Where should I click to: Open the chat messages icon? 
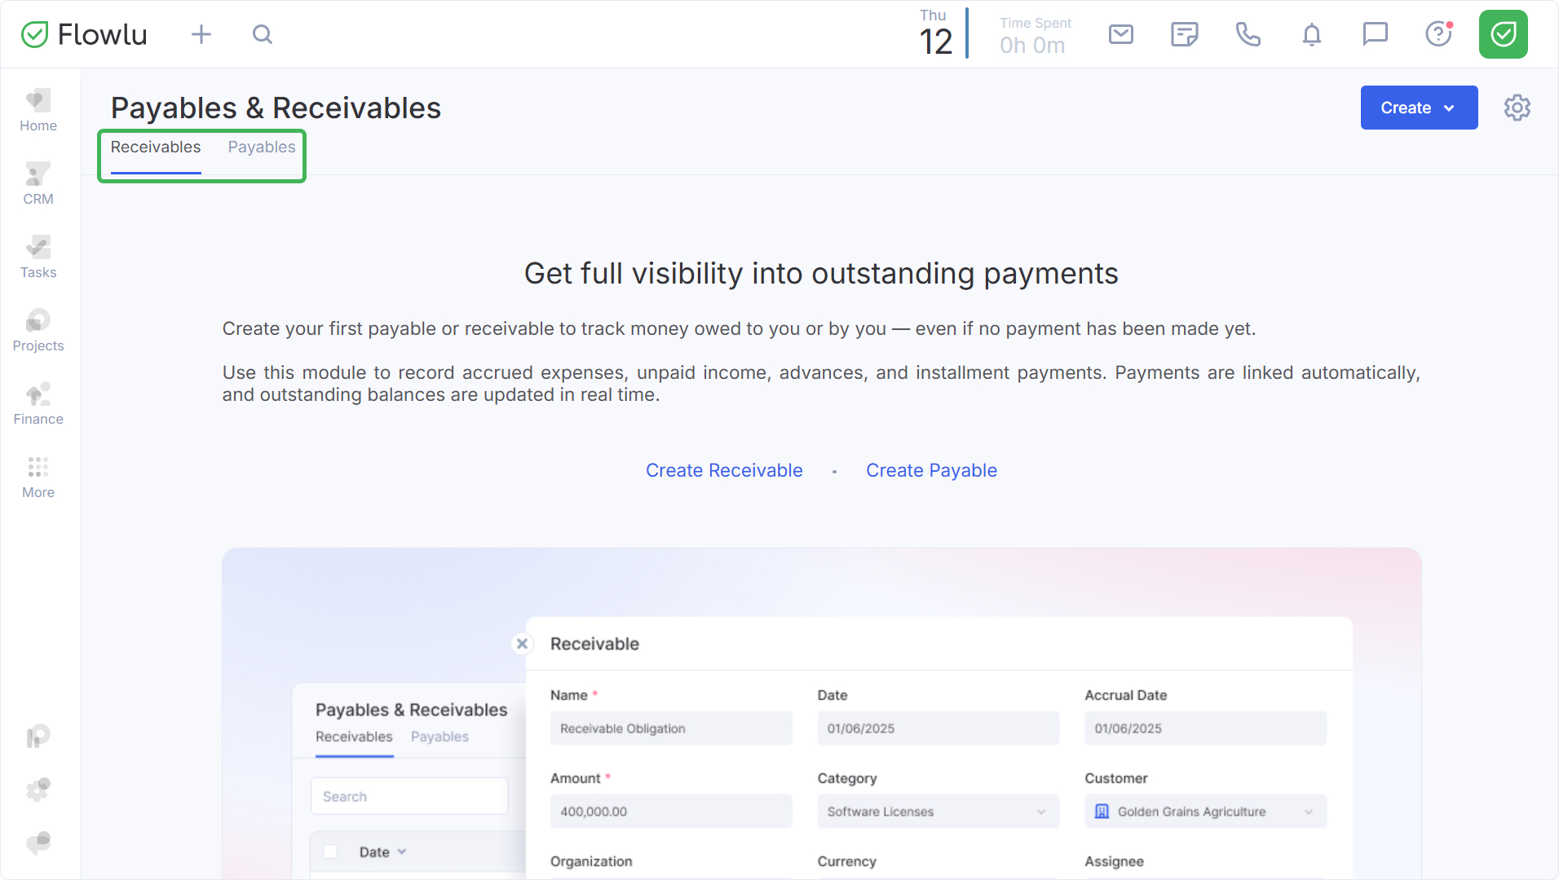point(1375,34)
